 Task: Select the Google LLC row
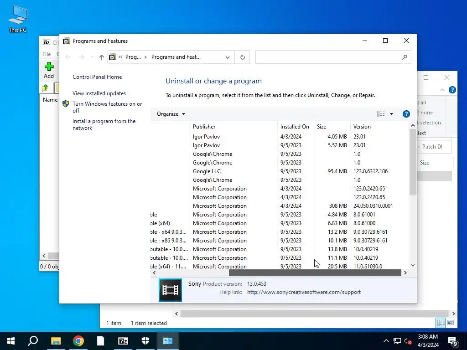coord(280,171)
